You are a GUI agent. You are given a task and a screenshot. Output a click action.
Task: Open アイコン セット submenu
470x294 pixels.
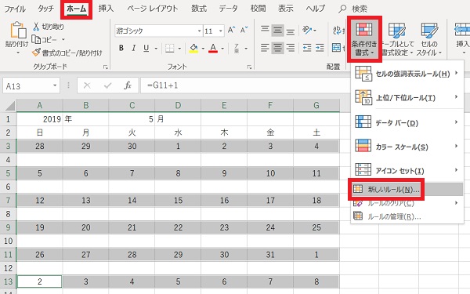[x=407, y=170]
